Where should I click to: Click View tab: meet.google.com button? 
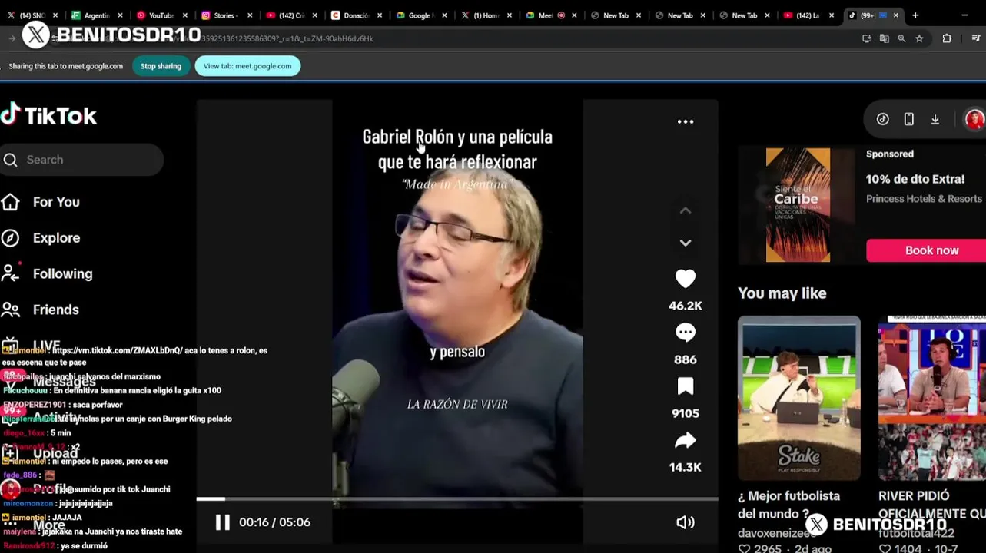247,66
